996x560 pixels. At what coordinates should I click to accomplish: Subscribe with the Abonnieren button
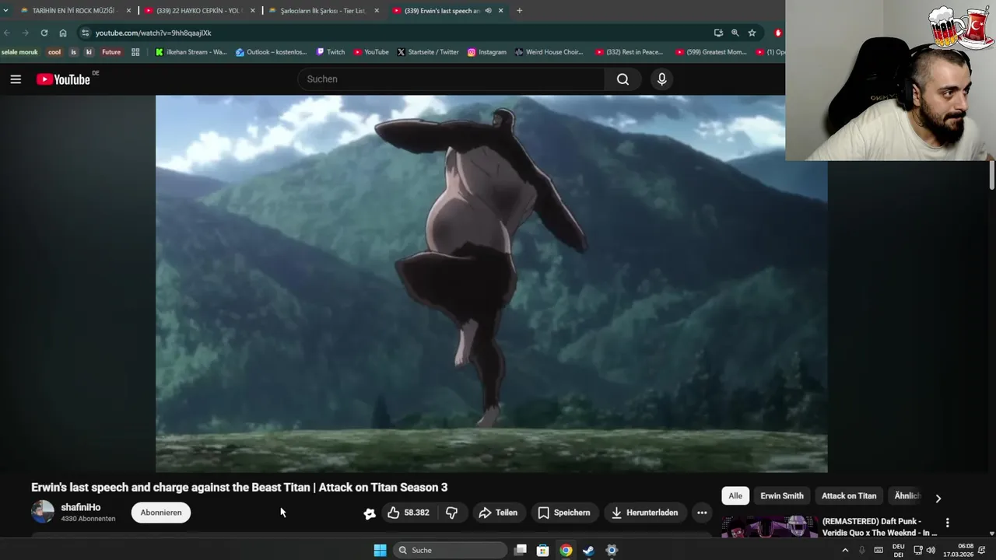pos(161,513)
